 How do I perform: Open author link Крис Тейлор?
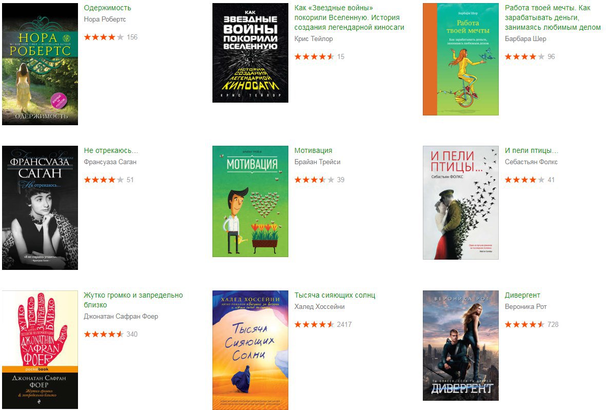[314, 38]
